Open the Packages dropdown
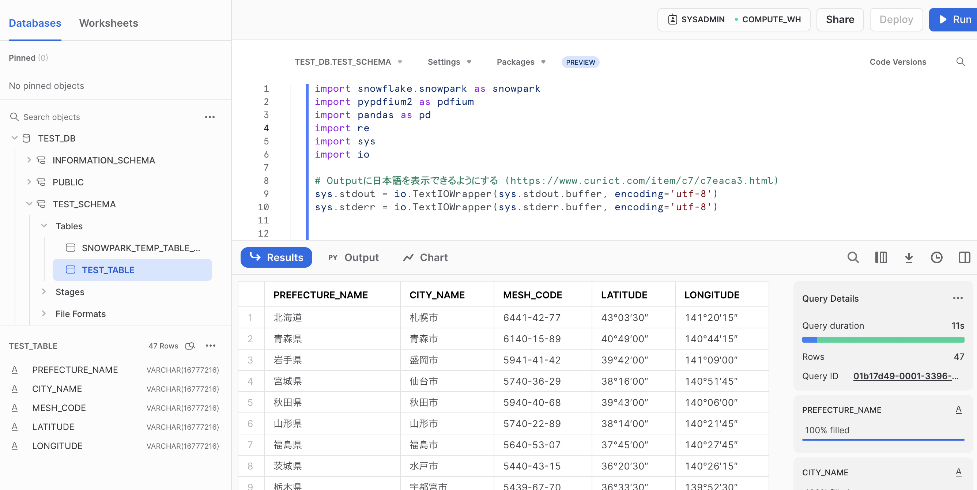Image resolution: width=977 pixels, height=490 pixels. pyautogui.click(x=520, y=62)
